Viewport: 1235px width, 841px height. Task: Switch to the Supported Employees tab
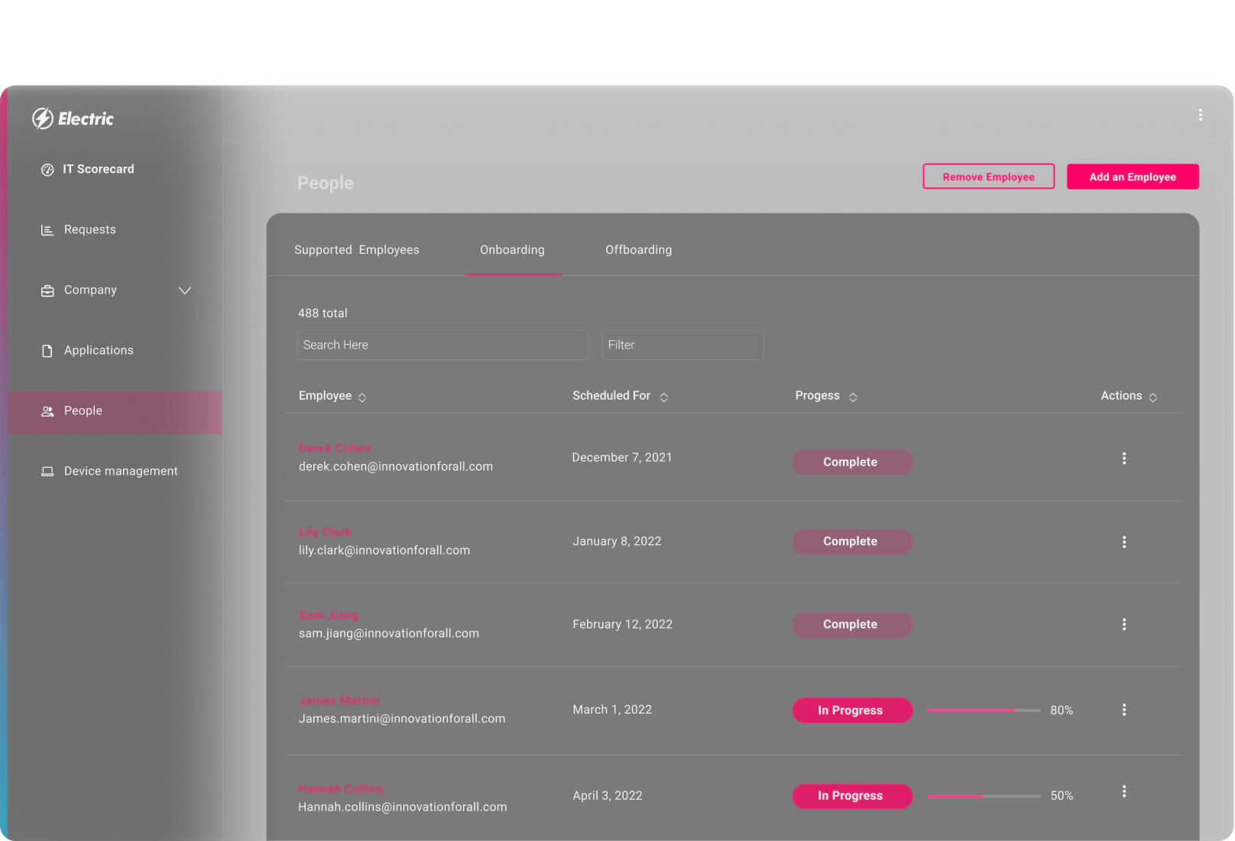coord(357,249)
